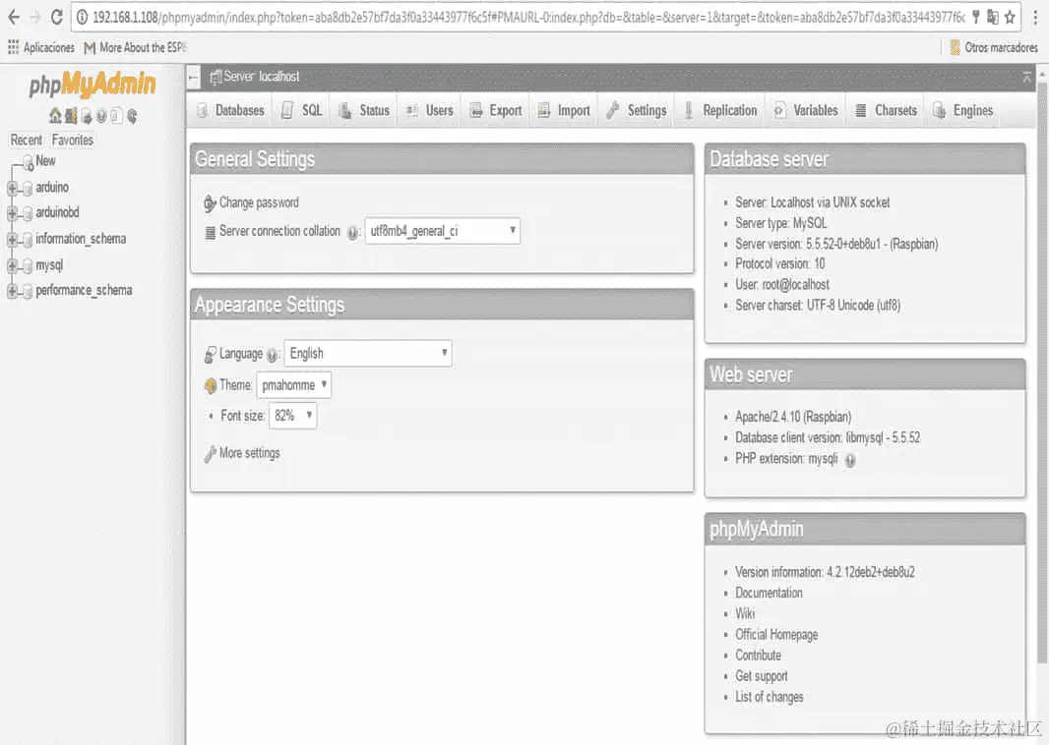Click the New database icon in tree
Viewport: 1049px width, 745px height.
(x=29, y=162)
